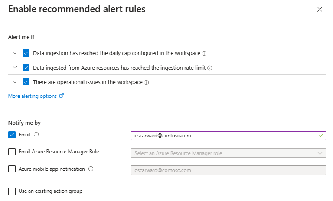Screen dimensions: 333x201
Task: Uncheck the operational issues alert checkbox
Action: (x=26, y=82)
